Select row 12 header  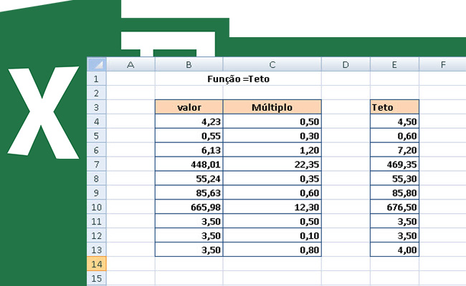97,235
